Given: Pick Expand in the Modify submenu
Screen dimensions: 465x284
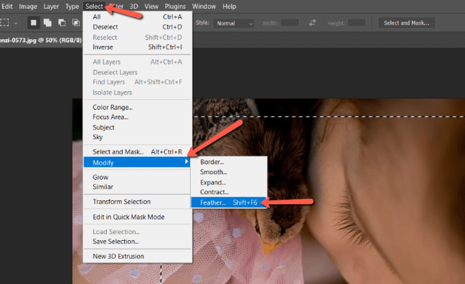Looking at the screenshot, I should [x=213, y=182].
